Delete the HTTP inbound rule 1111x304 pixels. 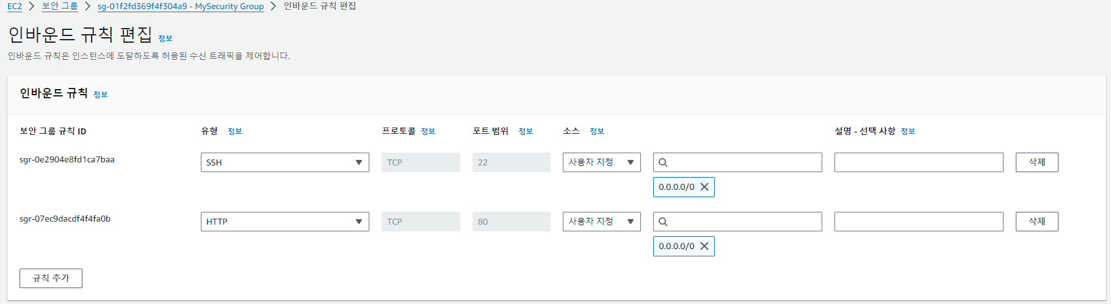tap(1037, 222)
